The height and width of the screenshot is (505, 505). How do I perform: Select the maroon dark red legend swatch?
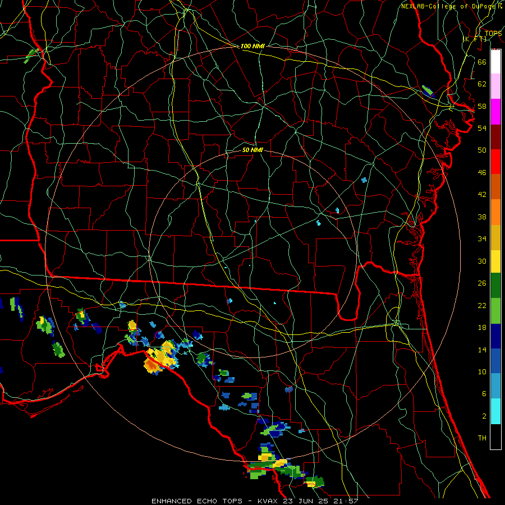(495, 137)
